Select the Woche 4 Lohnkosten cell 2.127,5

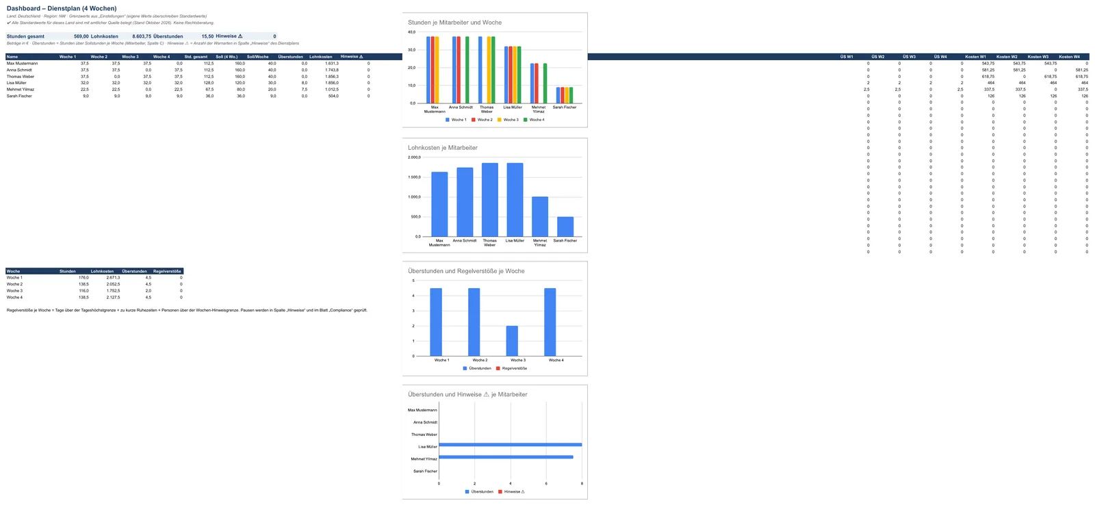click(113, 298)
